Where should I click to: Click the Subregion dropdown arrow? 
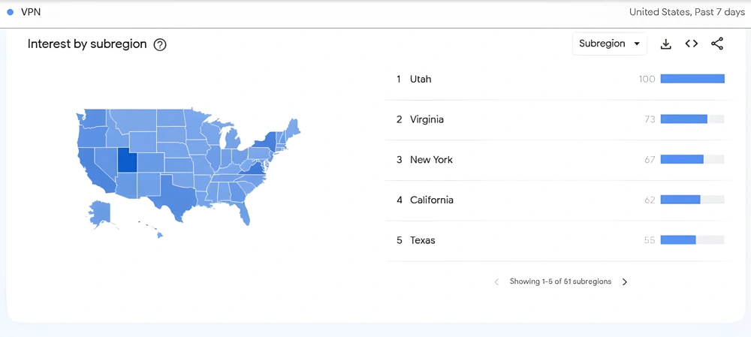coord(637,44)
